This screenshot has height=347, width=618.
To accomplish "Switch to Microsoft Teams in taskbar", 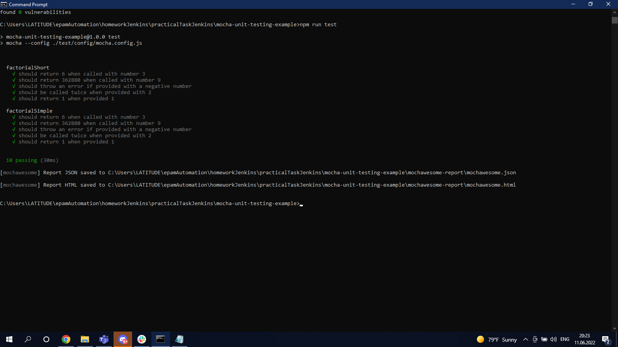I will [x=104, y=339].
